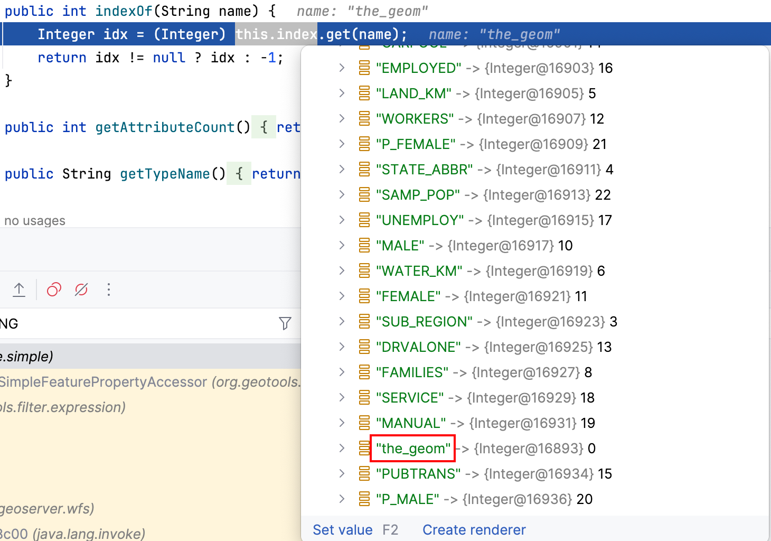The image size is (771, 541).
Task: Open the debugger more options dots
Action: (x=109, y=290)
